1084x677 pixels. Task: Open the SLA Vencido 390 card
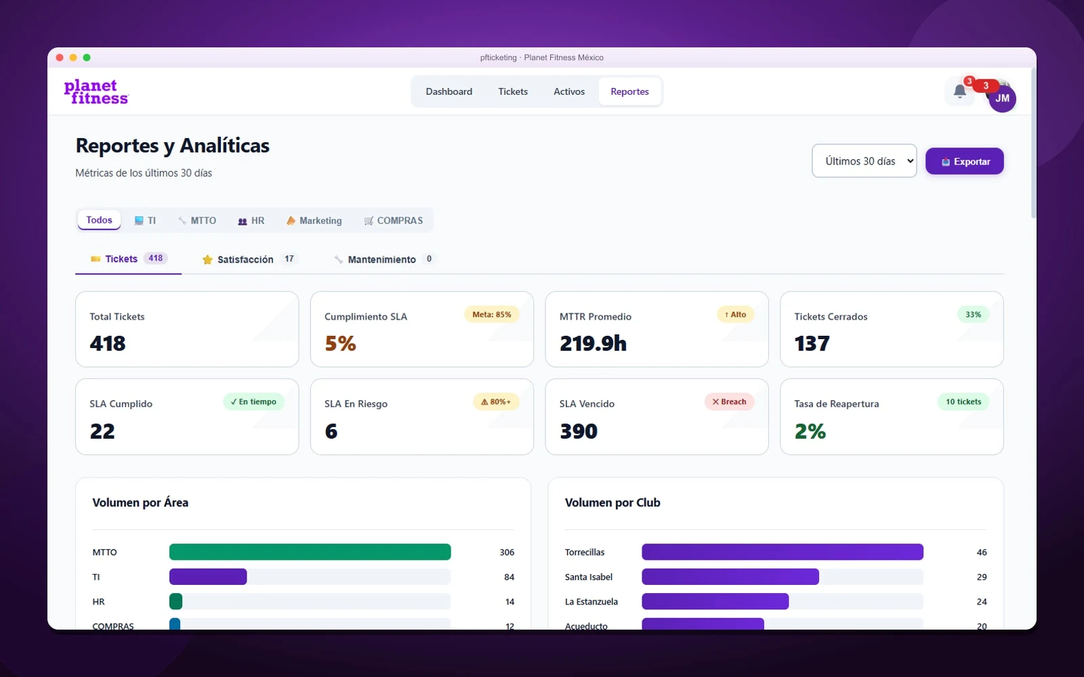[657, 417]
